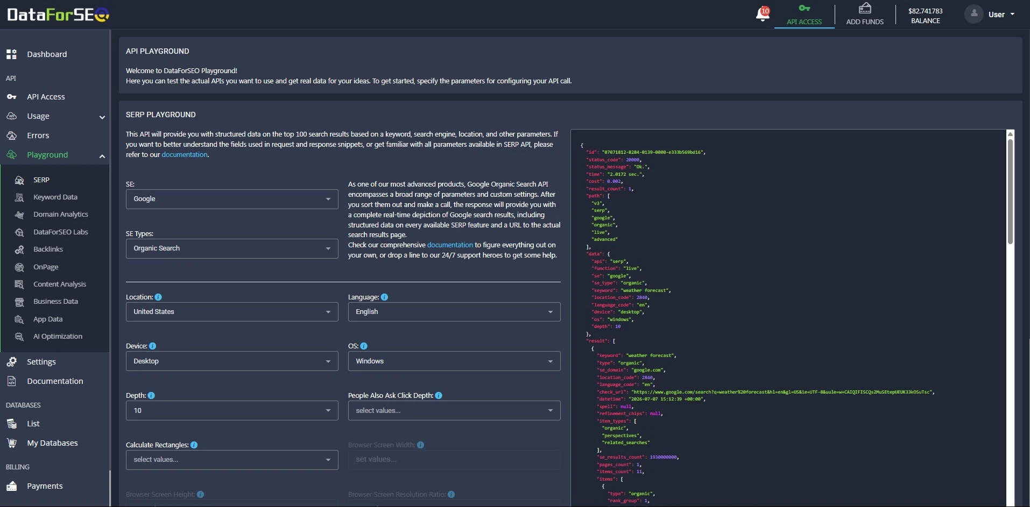Collapse the Playground menu chevron
Image resolution: width=1030 pixels, height=507 pixels.
[x=102, y=156]
